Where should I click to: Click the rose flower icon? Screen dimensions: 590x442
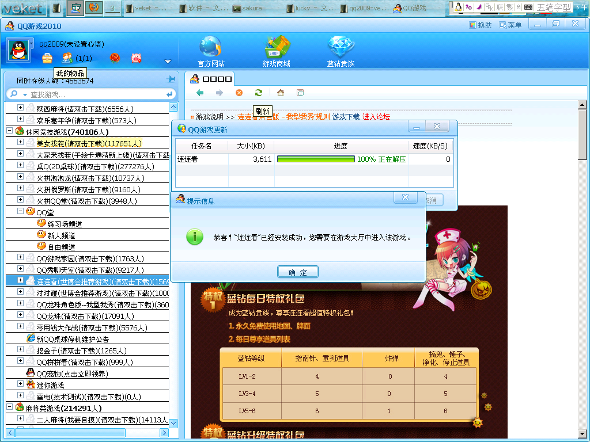115,58
